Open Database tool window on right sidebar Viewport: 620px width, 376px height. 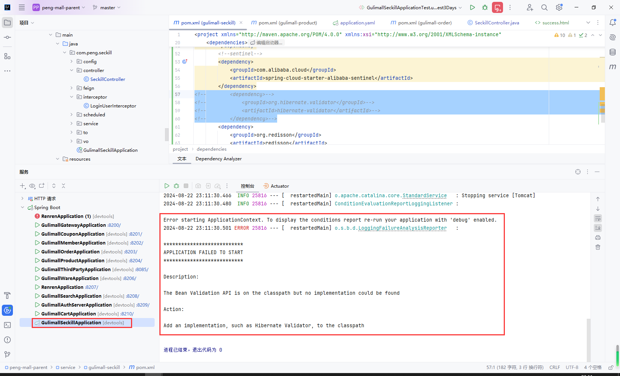(613, 52)
